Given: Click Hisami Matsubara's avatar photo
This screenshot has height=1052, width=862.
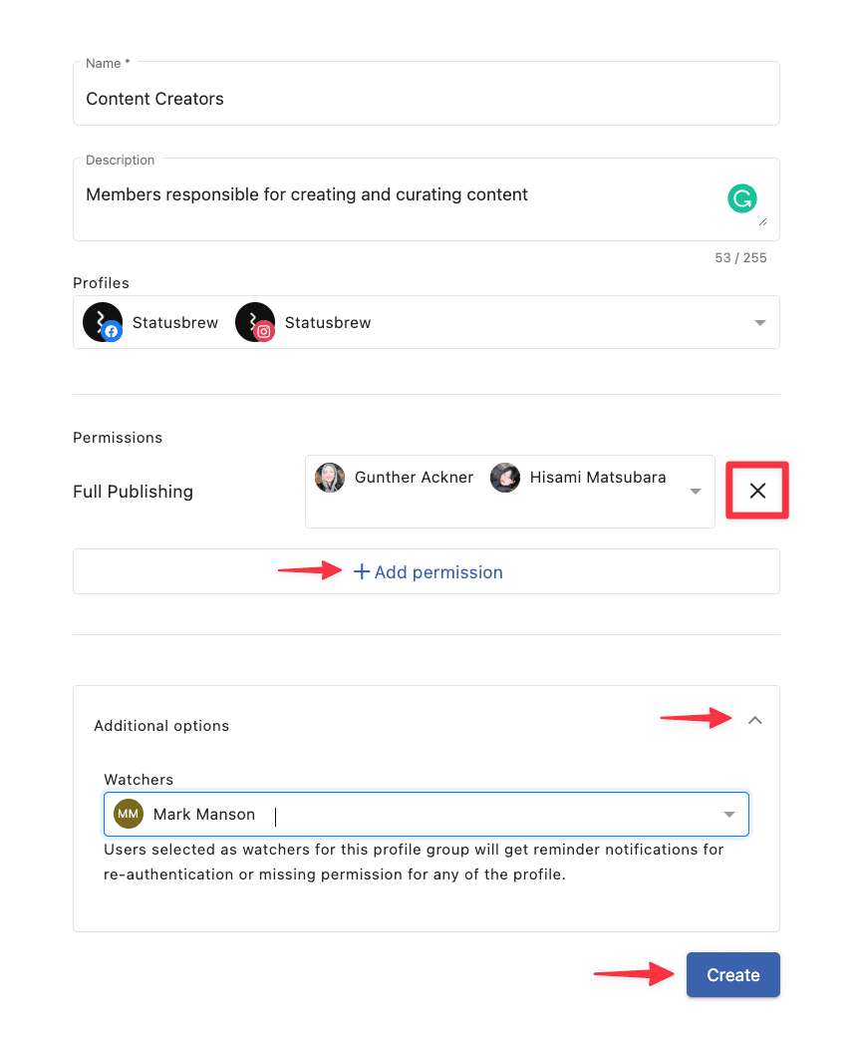Looking at the screenshot, I should 505,478.
